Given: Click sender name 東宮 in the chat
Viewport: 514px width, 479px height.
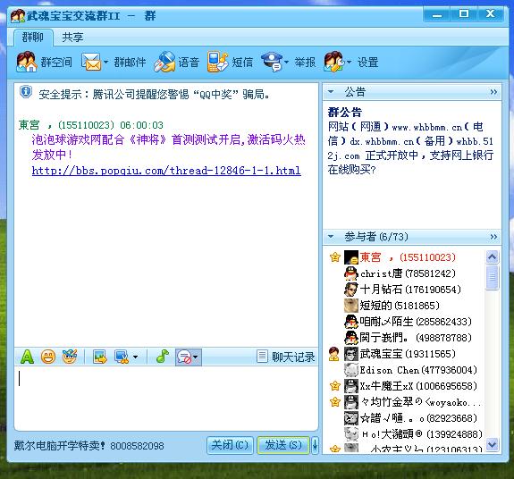Looking at the screenshot, I should coord(29,125).
